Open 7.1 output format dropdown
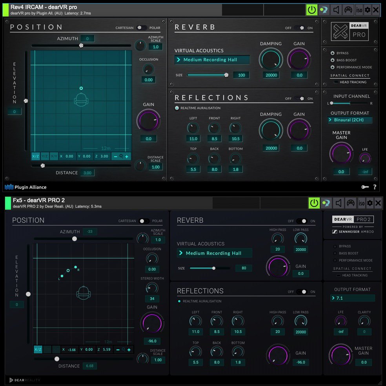 [x=352, y=298]
